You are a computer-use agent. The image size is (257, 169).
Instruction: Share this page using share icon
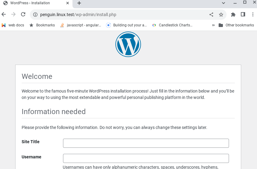tap(211, 15)
